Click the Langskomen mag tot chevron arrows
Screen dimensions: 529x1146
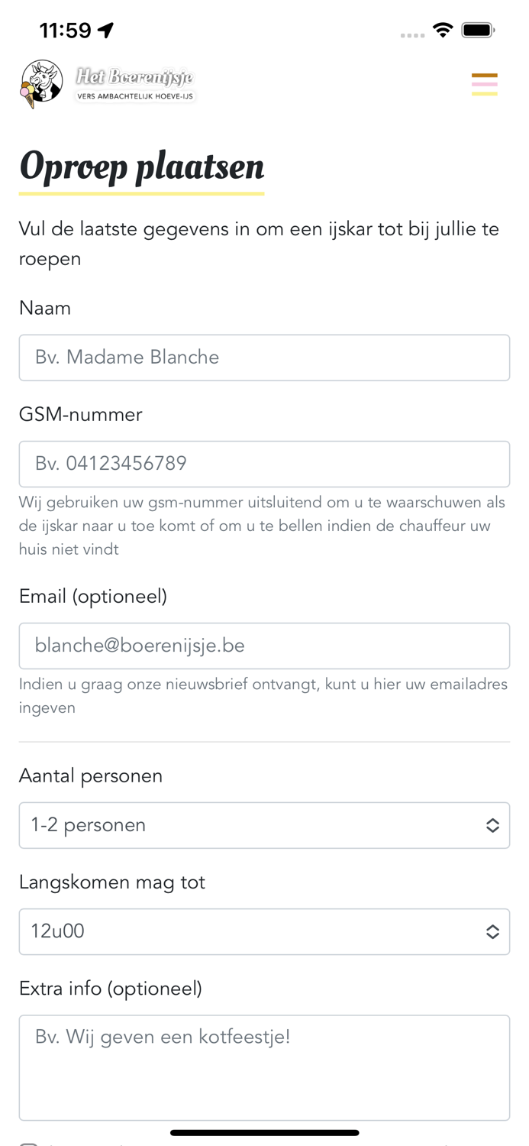[x=492, y=931]
